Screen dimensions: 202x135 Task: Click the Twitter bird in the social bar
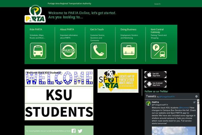tap(80, 131)
